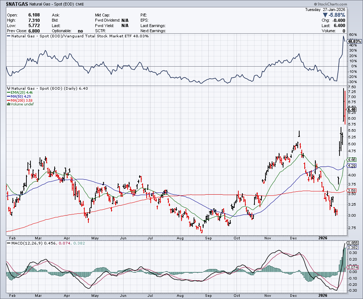363x299 pixels.
Task: Click the Optionable: no field value
Action: coord(80,31)
